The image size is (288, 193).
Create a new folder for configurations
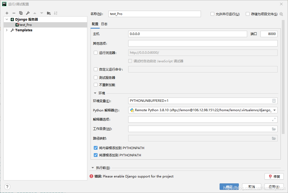[x=49, y=13]
